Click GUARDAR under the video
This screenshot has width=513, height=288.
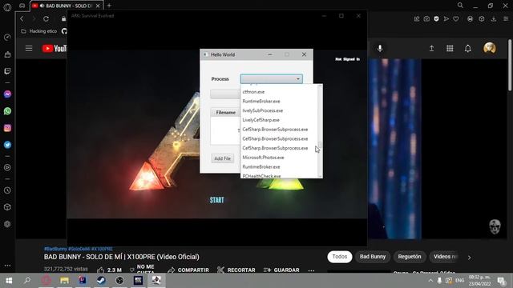coord(281,270)
